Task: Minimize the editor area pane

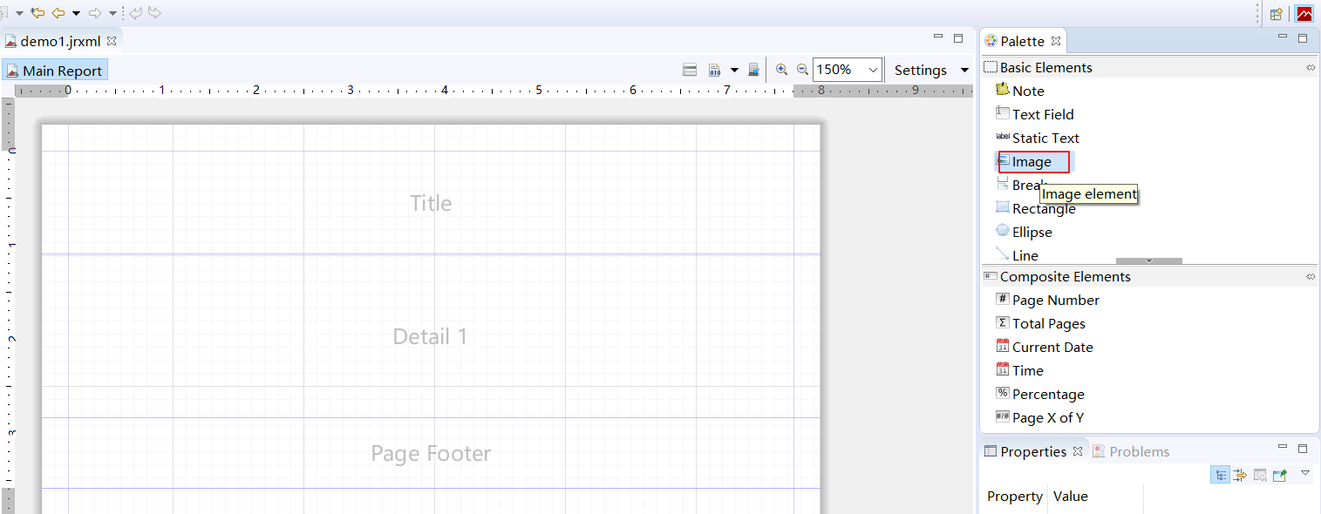Action: 938,37
